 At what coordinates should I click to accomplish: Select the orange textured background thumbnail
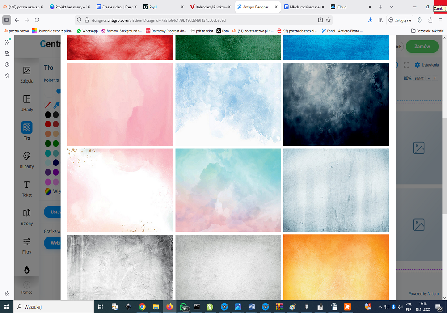[x=336, y=267]
